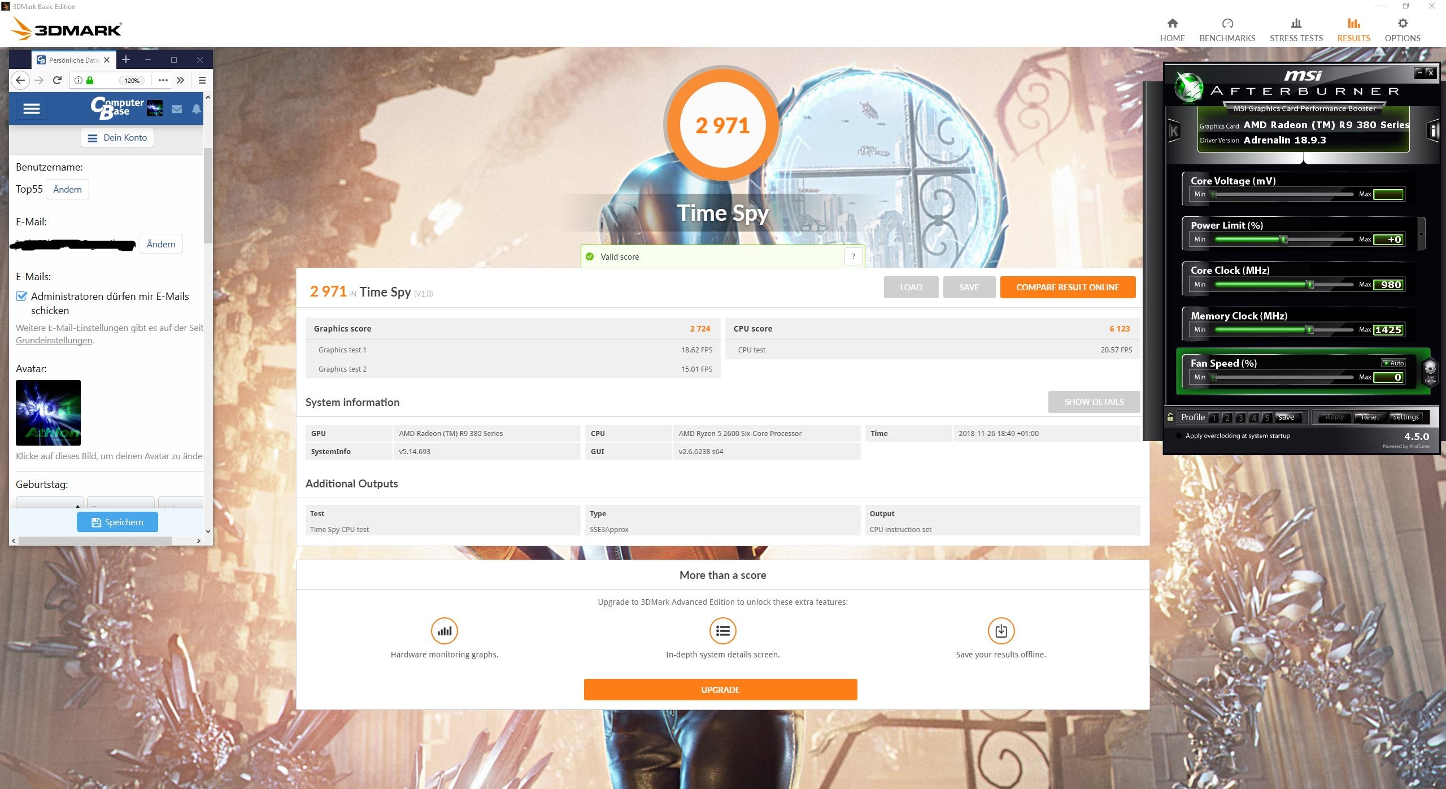This screenshot has width=1446, height=789.
Task: Click the Save result button in 3DMark
Action: click(969, 287)
